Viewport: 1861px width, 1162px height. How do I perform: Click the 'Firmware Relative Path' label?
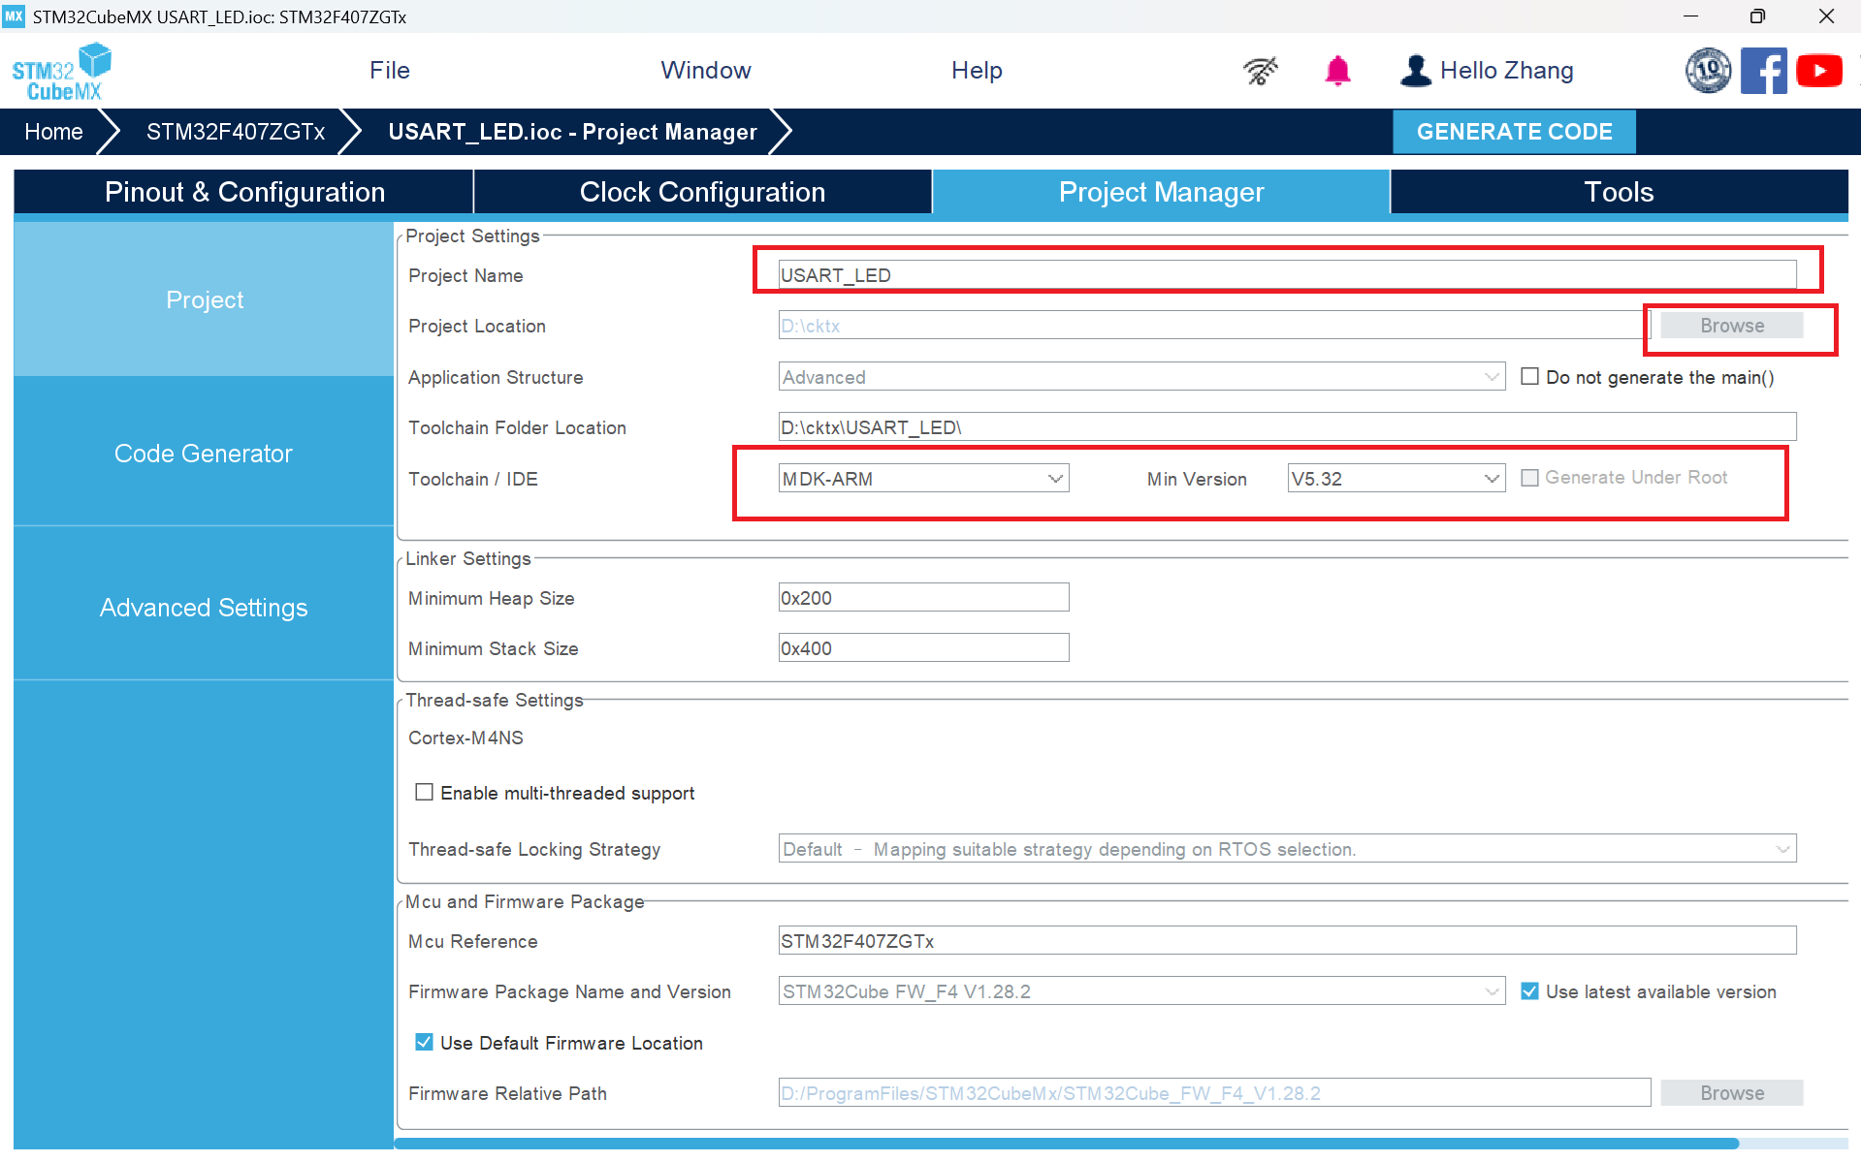(x=507, y=1093)
